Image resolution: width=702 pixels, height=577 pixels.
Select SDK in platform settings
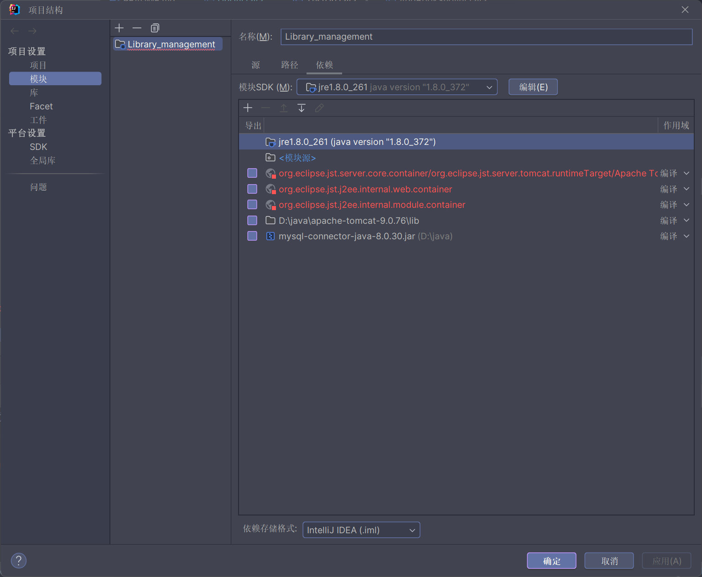[39, 147]
